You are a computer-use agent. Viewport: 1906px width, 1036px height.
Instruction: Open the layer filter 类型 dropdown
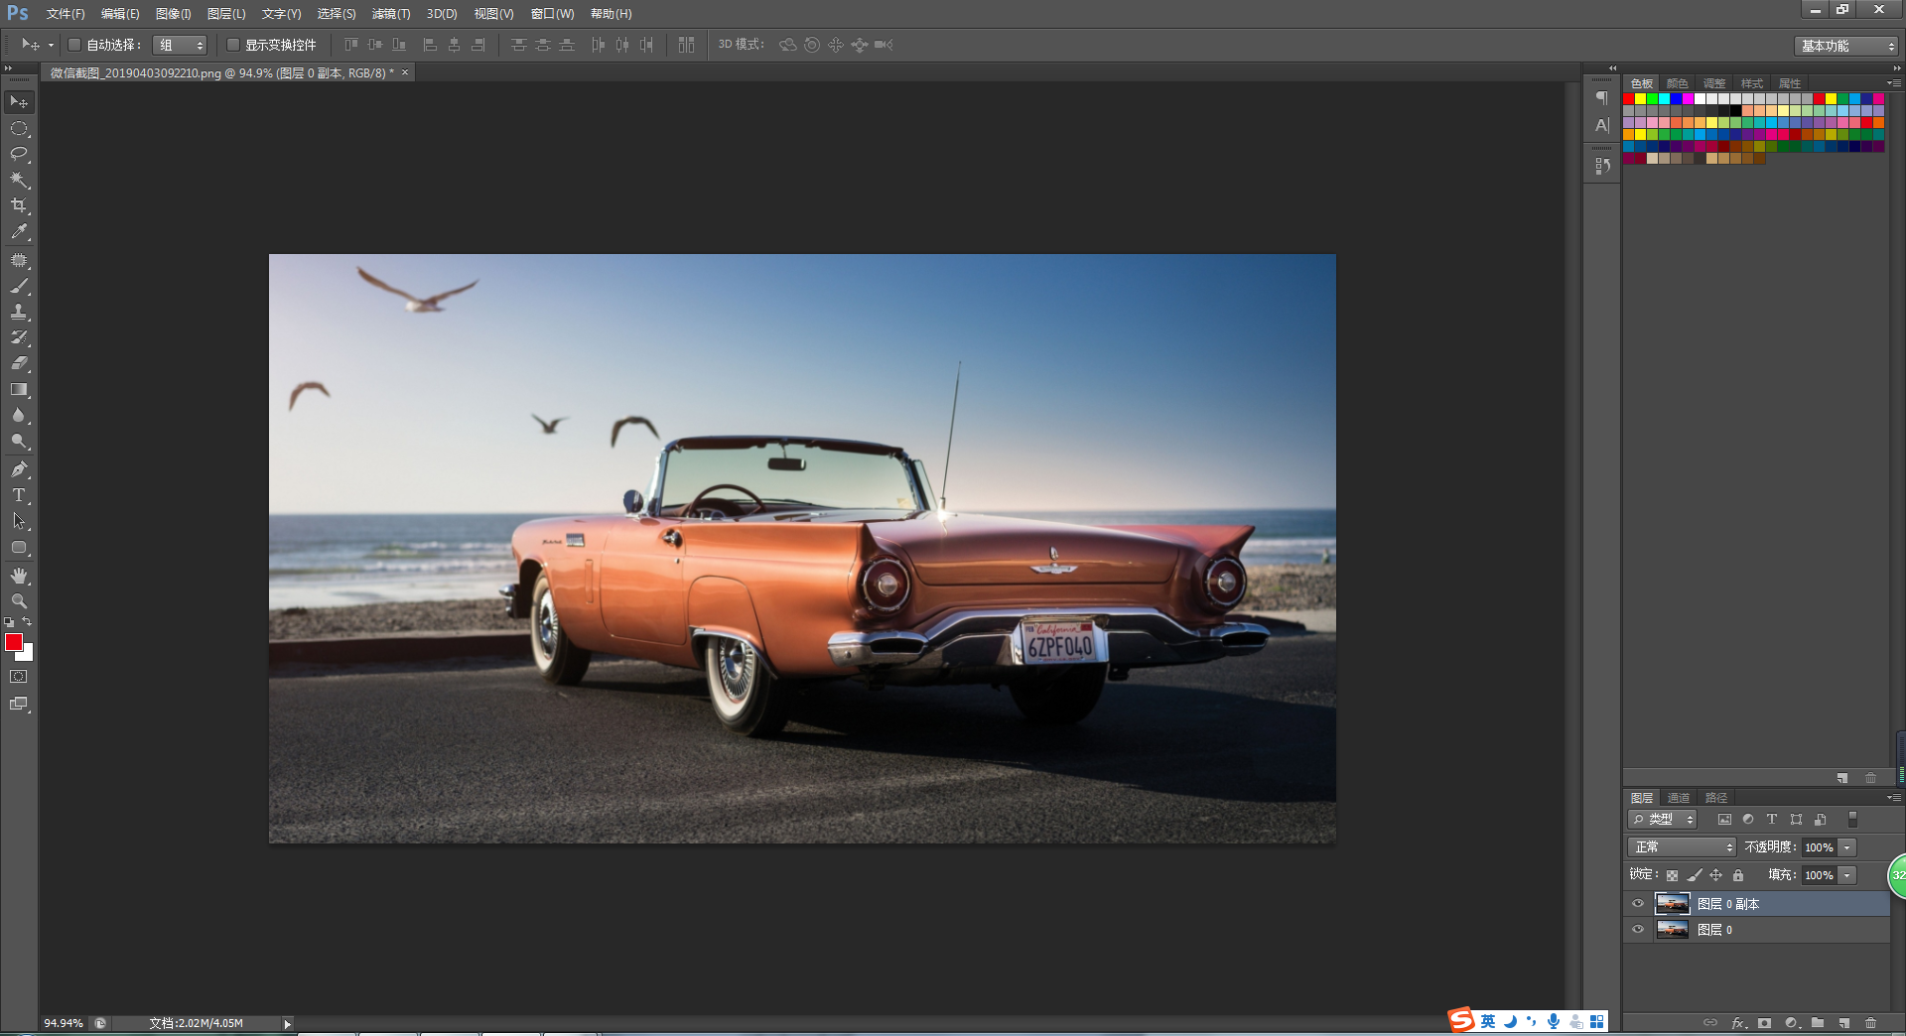click(x=1663, y=820)
